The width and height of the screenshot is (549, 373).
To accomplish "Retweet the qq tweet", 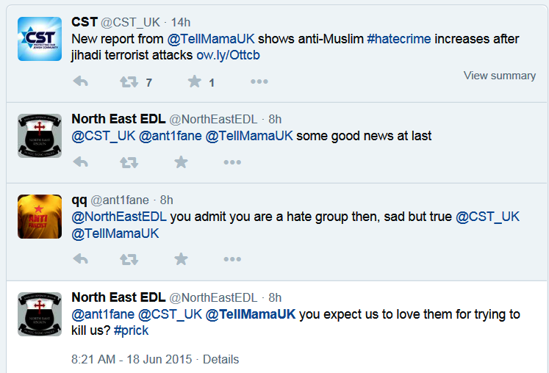I will point(129,259).
